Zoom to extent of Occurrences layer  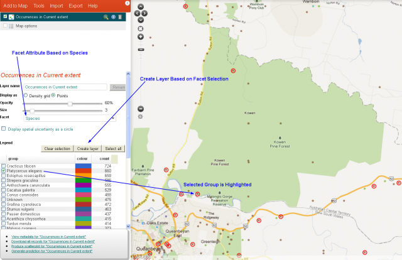(106, 16)
